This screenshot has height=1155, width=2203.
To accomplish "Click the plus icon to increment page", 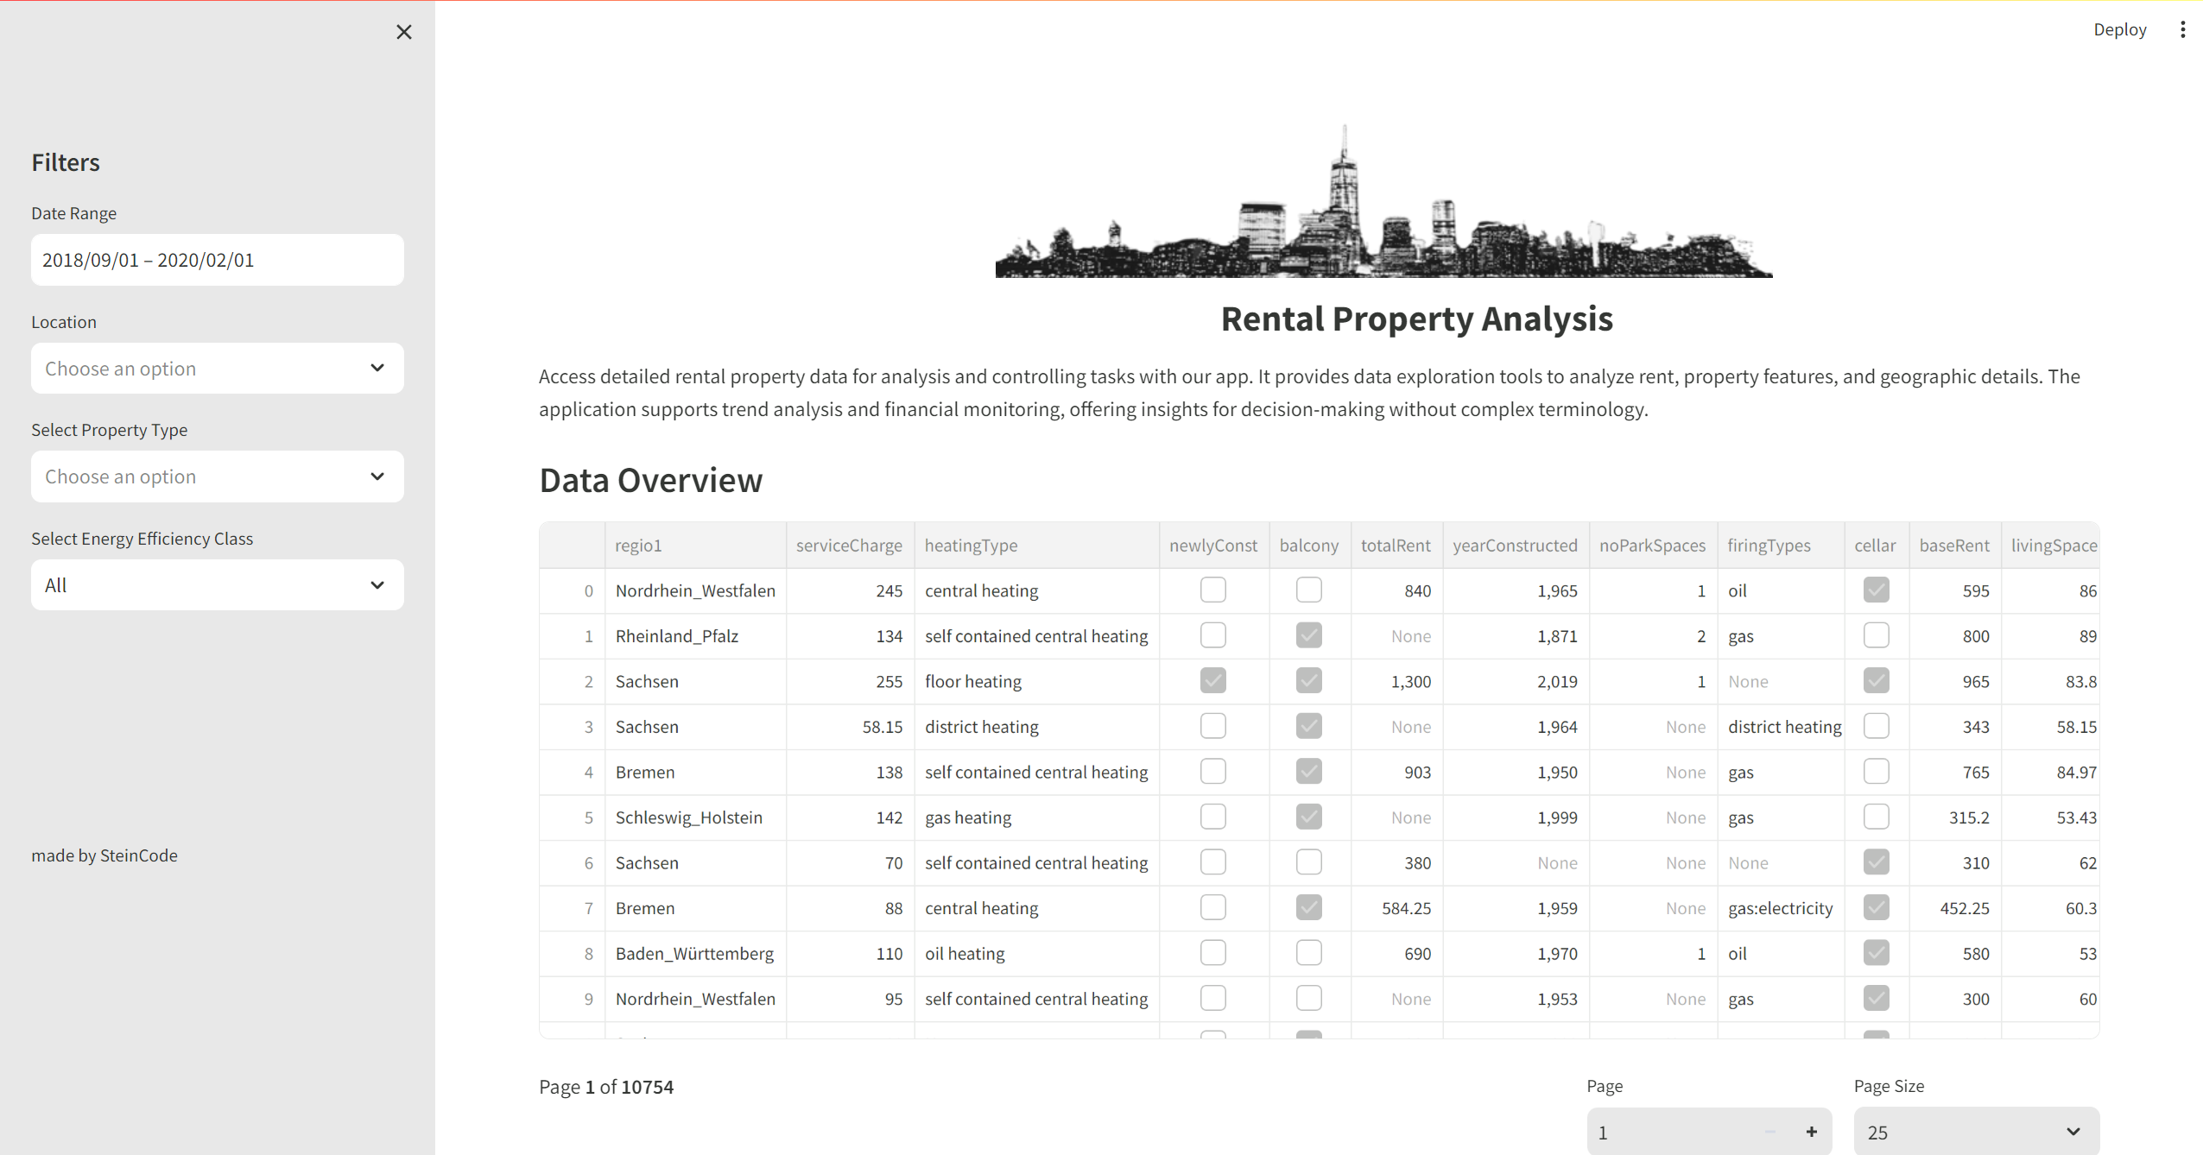I will tap(1811, 1132).
